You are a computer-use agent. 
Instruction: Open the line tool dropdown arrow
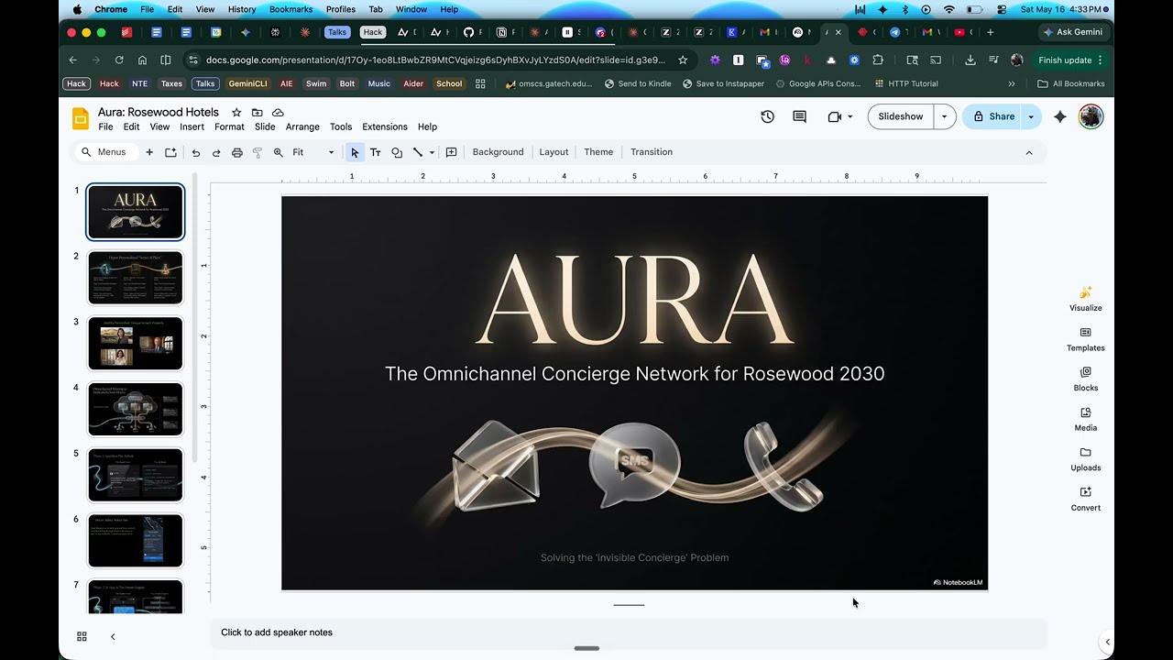point(432,152)
